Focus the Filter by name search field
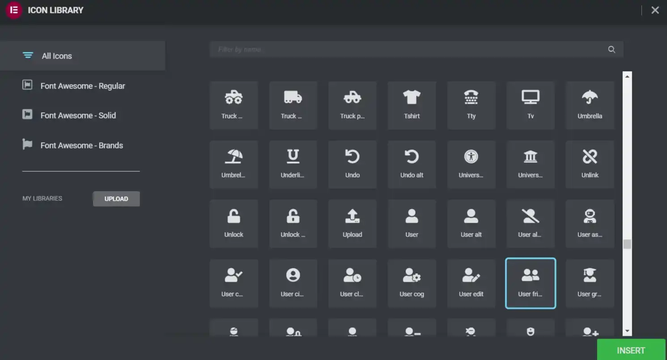The height and width of the screenshot is (360, 667). coord(416,50)
